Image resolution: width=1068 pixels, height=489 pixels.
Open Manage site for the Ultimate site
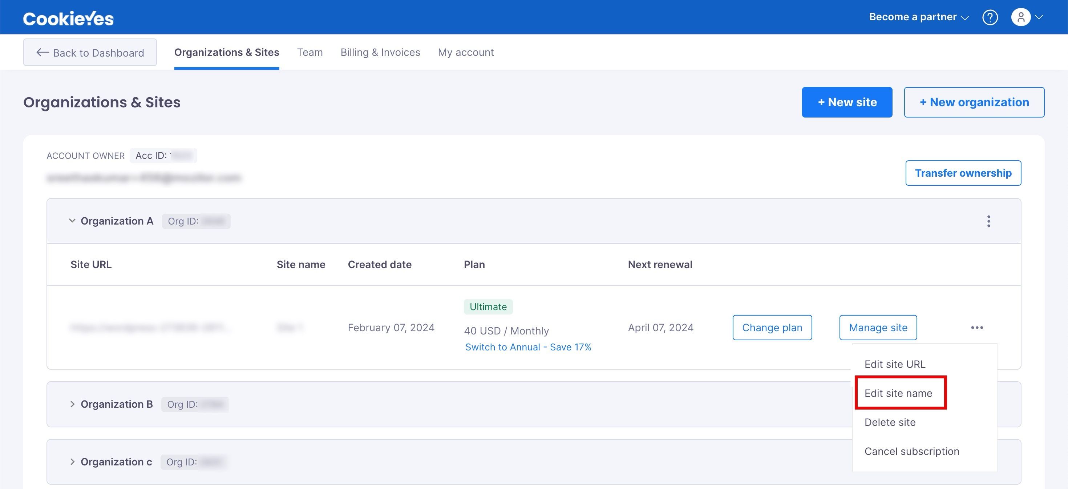click(x=878, y=328)
